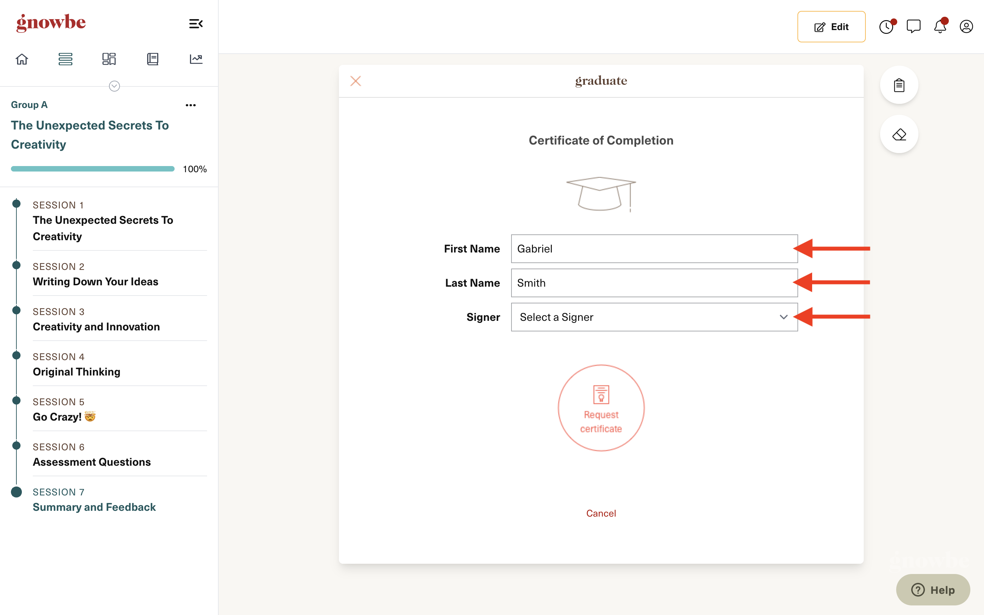Open the chat messages icon
Viewport: 984px width, 615px height.
(x=914, y=26)
